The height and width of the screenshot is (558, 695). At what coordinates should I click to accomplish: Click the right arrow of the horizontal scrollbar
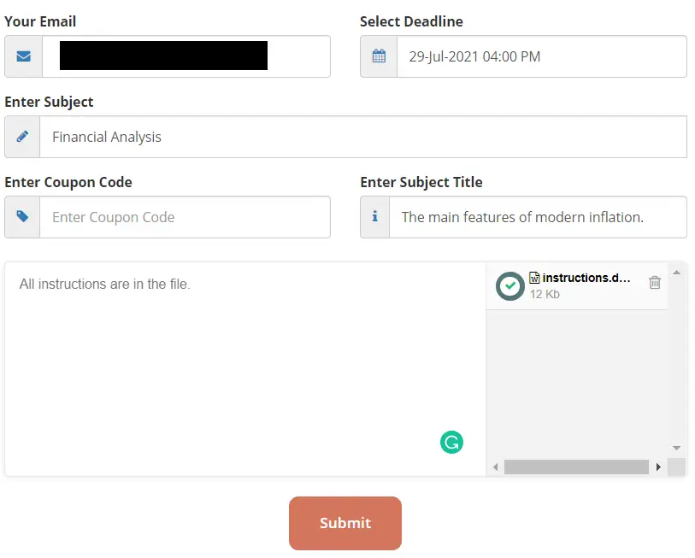658,467
